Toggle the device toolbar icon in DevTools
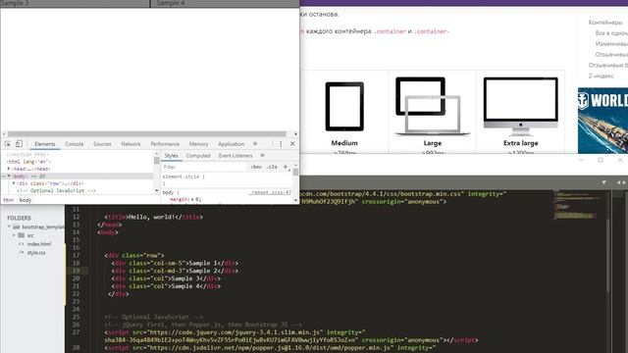This screenshot has width=628, height=353. [19, 144]
